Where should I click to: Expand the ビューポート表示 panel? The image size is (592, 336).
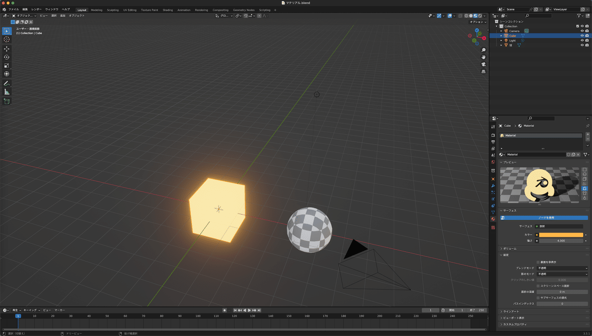[544, 318]
